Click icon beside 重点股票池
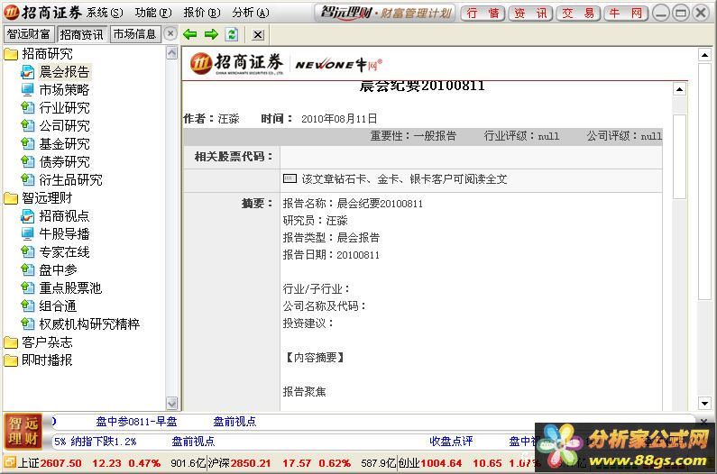The width and height of the screenshot is (717, 474). pyautogui.click(x=27, y=288)
